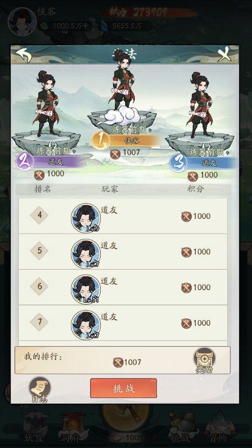Tap the red 挑战 button
Image resolution: width=252 pixels, height=448 pixels.
pos(123,388)
